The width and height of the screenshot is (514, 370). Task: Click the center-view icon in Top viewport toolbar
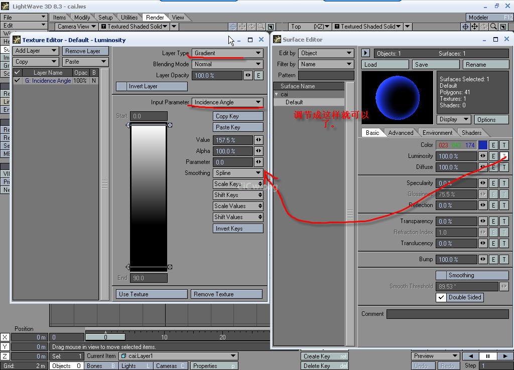(465, 27)
